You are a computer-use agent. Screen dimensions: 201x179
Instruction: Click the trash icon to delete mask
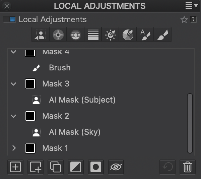tap(188, 167)
